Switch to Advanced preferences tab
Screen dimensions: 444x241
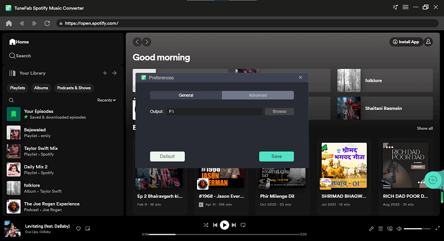tap(258, 95)
